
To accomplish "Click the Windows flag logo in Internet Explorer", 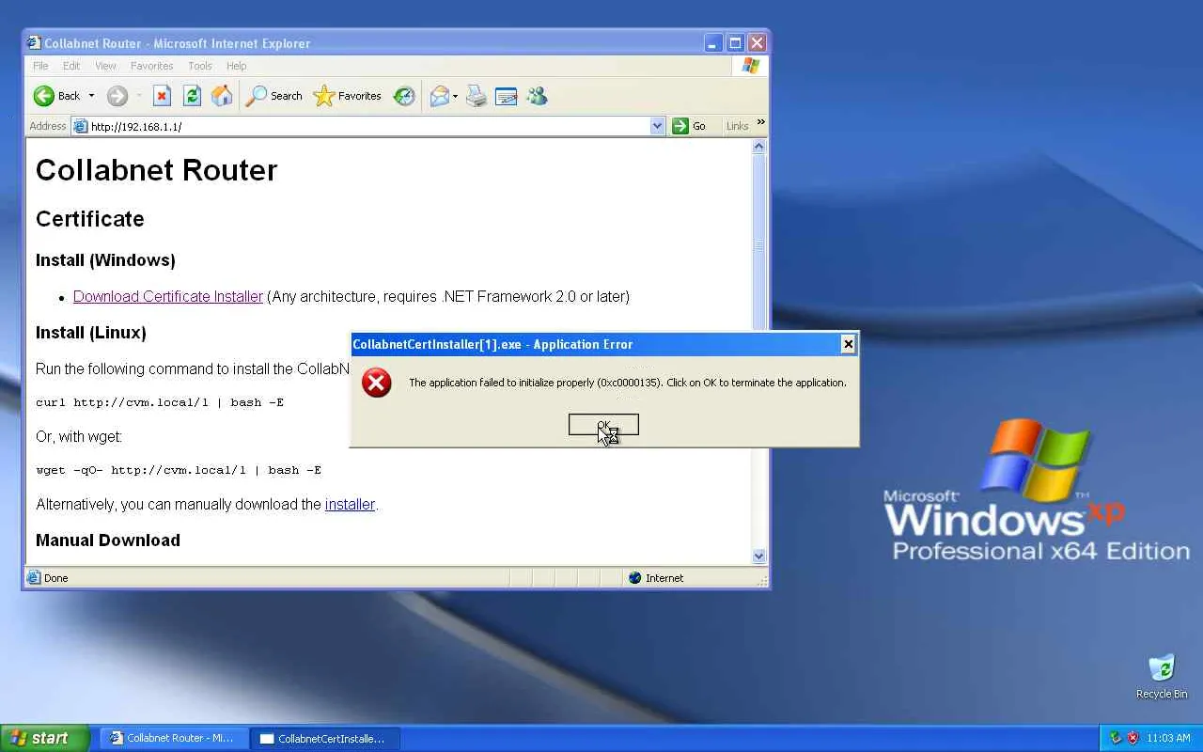I will click(x=750, y=66).
